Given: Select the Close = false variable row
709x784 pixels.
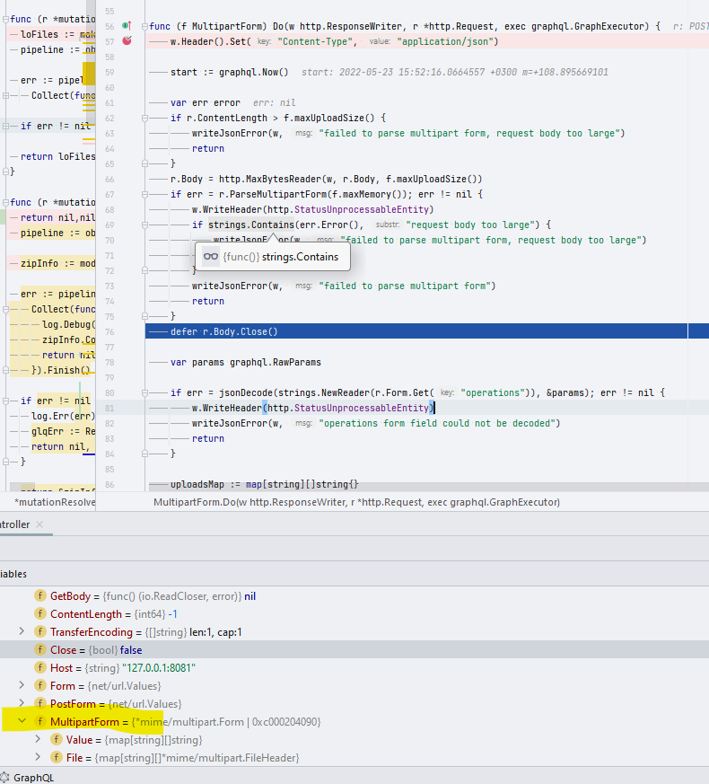Looking at the screenshot, I should coord(354,650).
